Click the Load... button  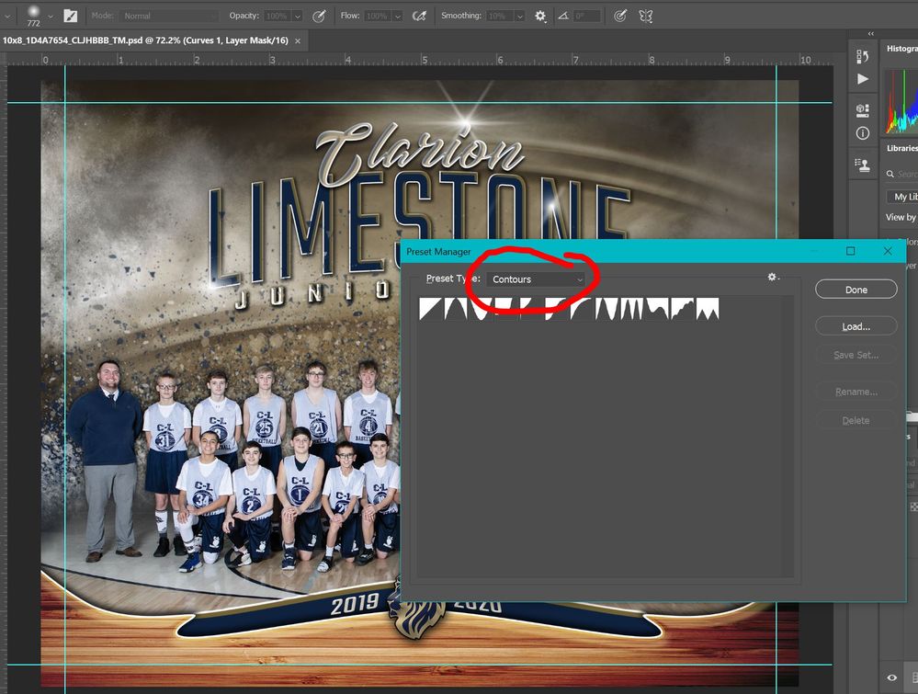pyautogui.click(x=856, y=326)
